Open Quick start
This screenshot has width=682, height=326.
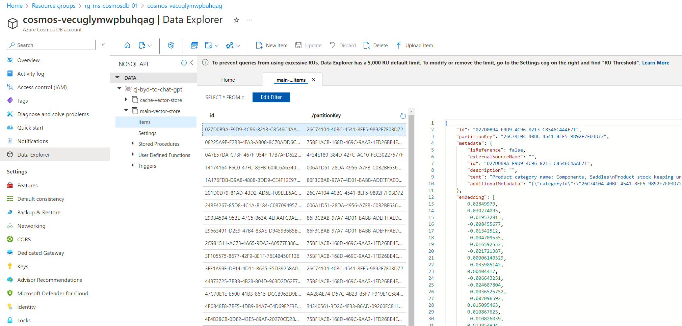[x=30, y=128]
